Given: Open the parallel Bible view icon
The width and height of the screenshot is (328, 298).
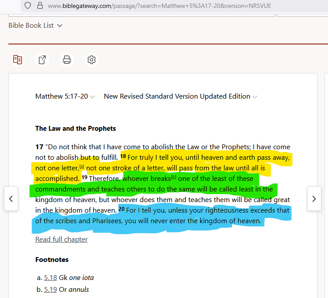Looking at the screenshot, I should pyautogui.click(x=18, y=60).
